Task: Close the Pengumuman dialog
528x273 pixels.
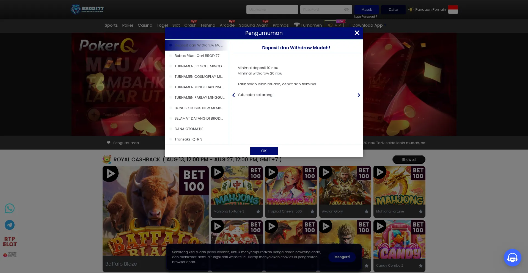Action: tap(357, 33)
